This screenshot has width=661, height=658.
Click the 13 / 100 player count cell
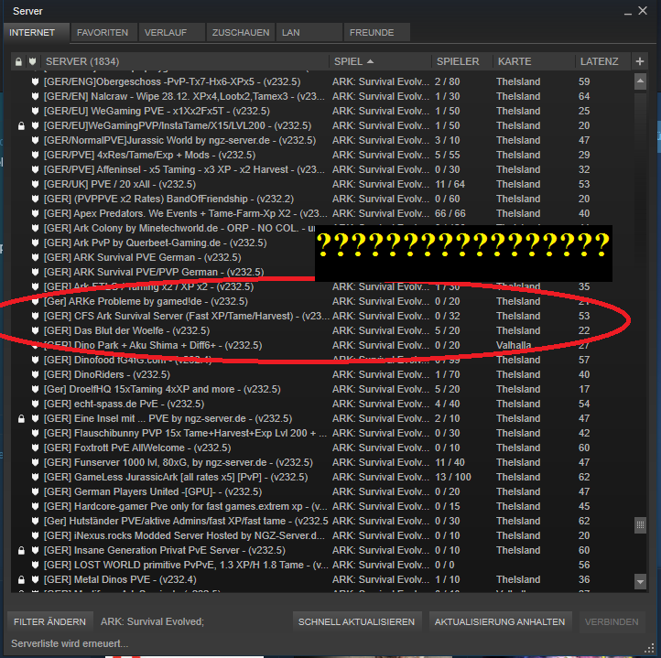(453, 477)
